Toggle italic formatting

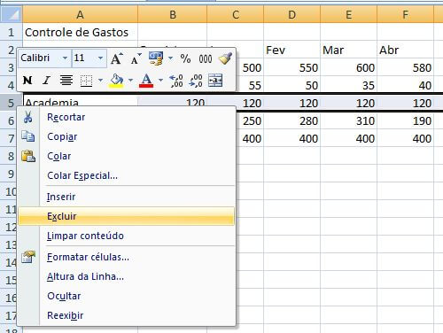pos(46,80)
